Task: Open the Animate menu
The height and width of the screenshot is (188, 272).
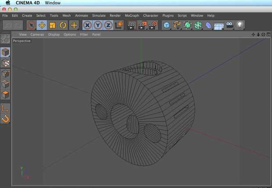Action: click(x=82, y=16)
